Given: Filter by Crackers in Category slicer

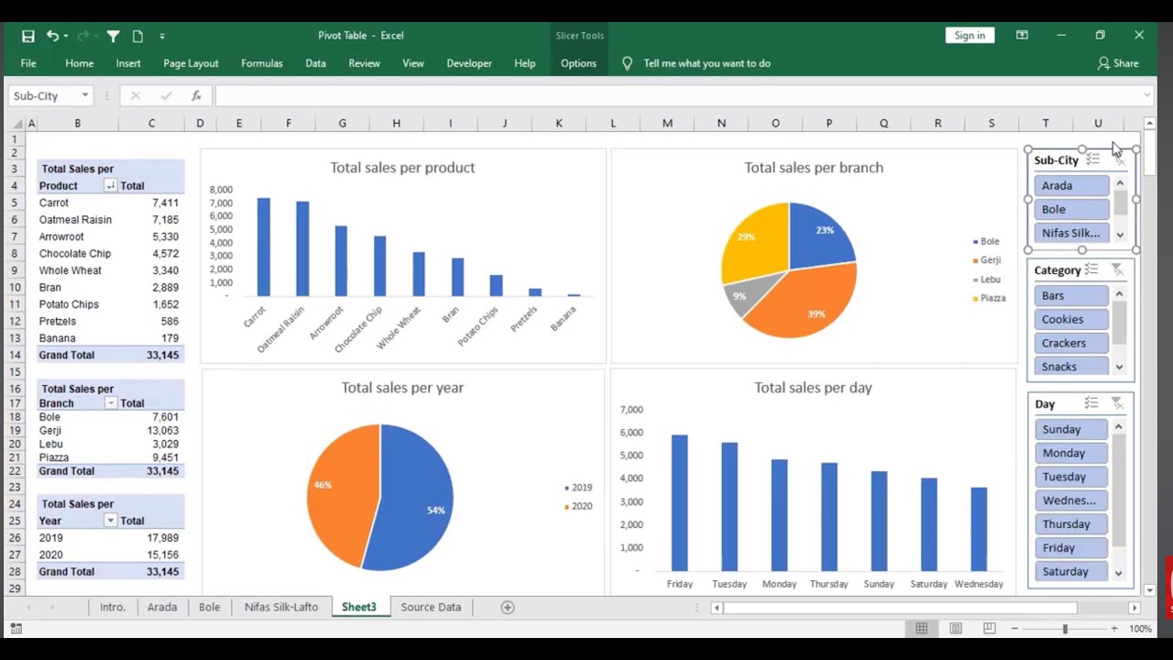Looking at the screenshot, I should pyautogui.click(x=1071, y=343).
